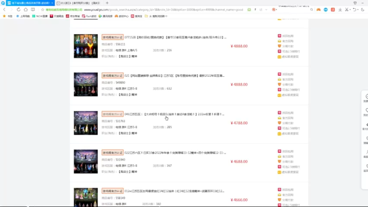Click the URL address field

[163, 10]
